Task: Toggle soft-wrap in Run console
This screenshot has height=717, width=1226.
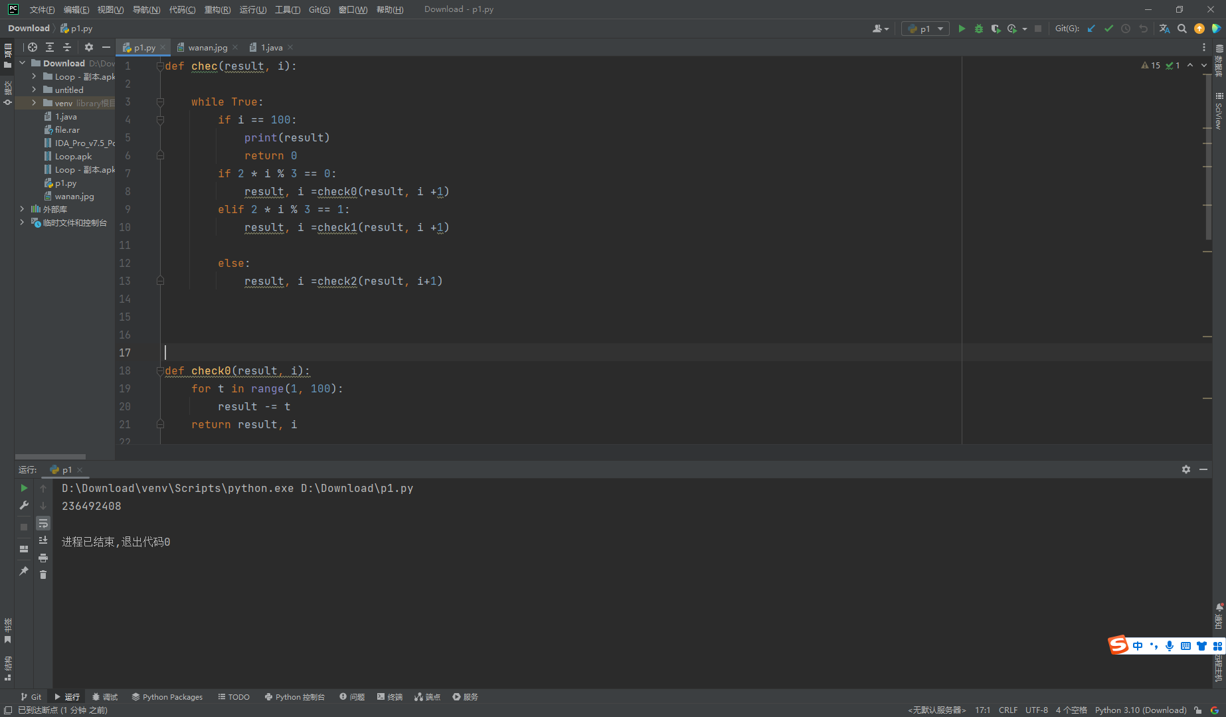Action: 43,523
